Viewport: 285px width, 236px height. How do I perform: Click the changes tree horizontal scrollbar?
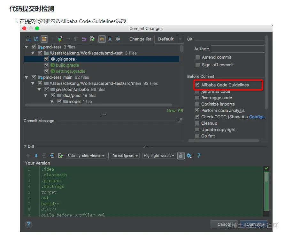click(98, 105)
